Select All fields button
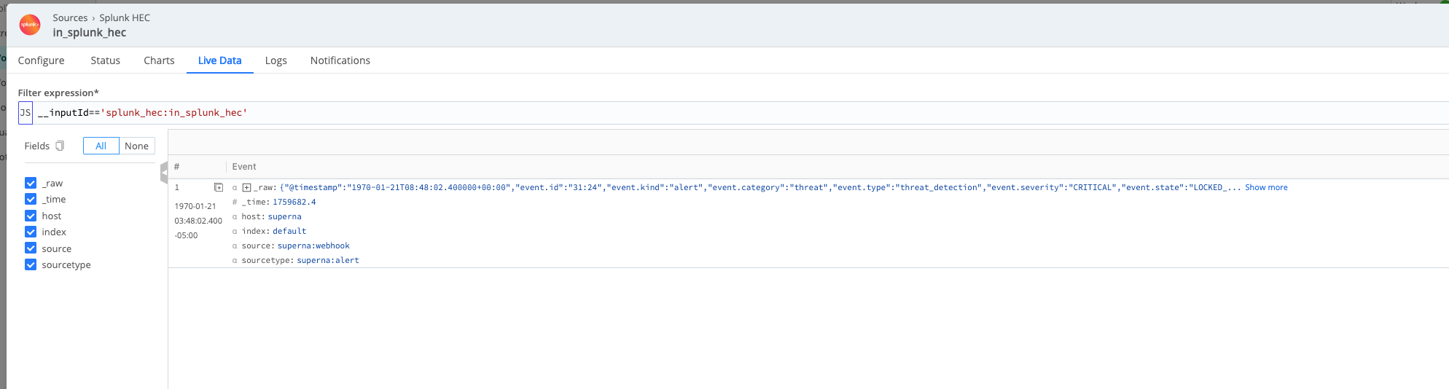 (101, 146)
